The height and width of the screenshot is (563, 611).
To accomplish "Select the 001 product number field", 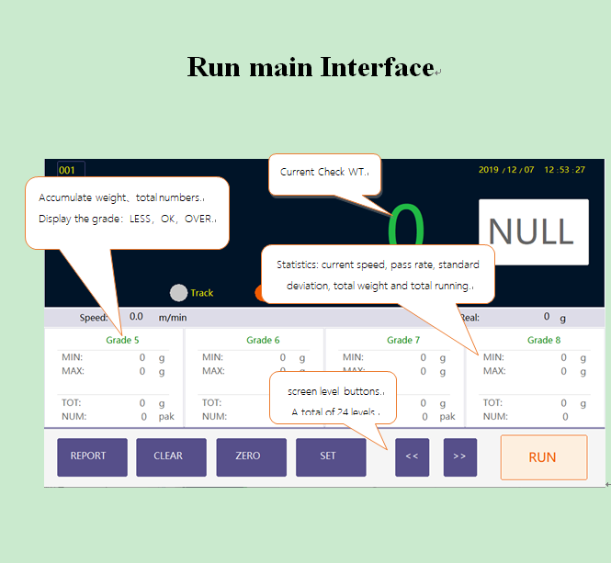I will click(x=71, y=170).
